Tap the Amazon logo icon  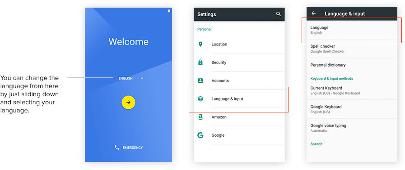click(200, 117)
